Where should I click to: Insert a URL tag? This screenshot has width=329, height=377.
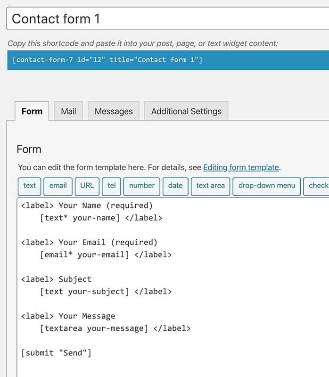click(87, 187)
